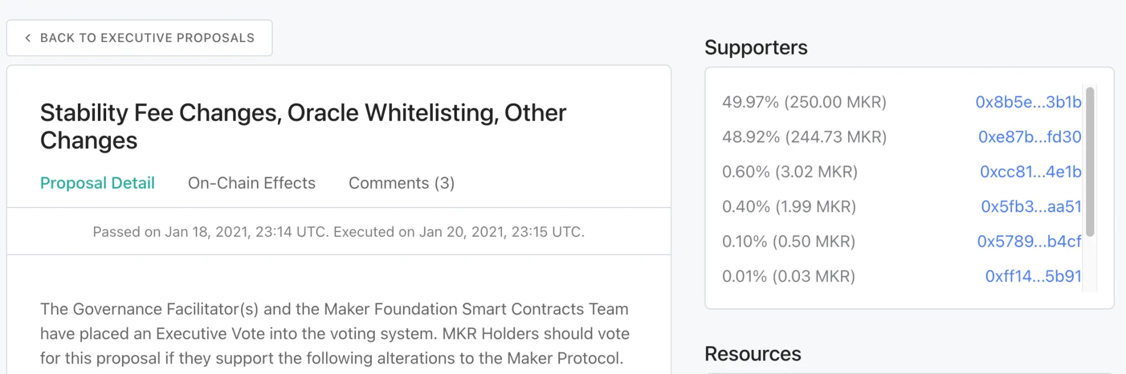Viewport: 1126px width, 374px height.
Task: Click the passed and executed date line
Action: (x=339, y=232)
